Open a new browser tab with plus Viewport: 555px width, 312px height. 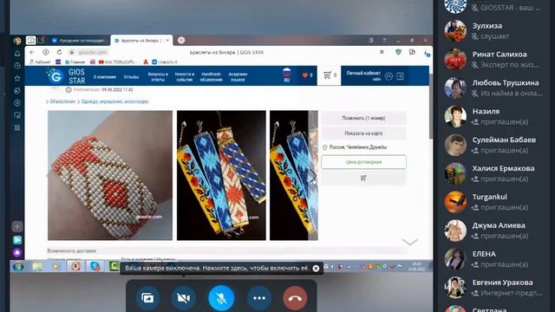[181, 41]
